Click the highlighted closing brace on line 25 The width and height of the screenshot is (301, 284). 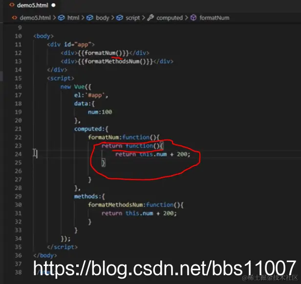tap(104, 162)
